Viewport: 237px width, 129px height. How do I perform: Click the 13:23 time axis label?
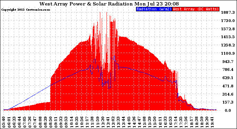118,122
